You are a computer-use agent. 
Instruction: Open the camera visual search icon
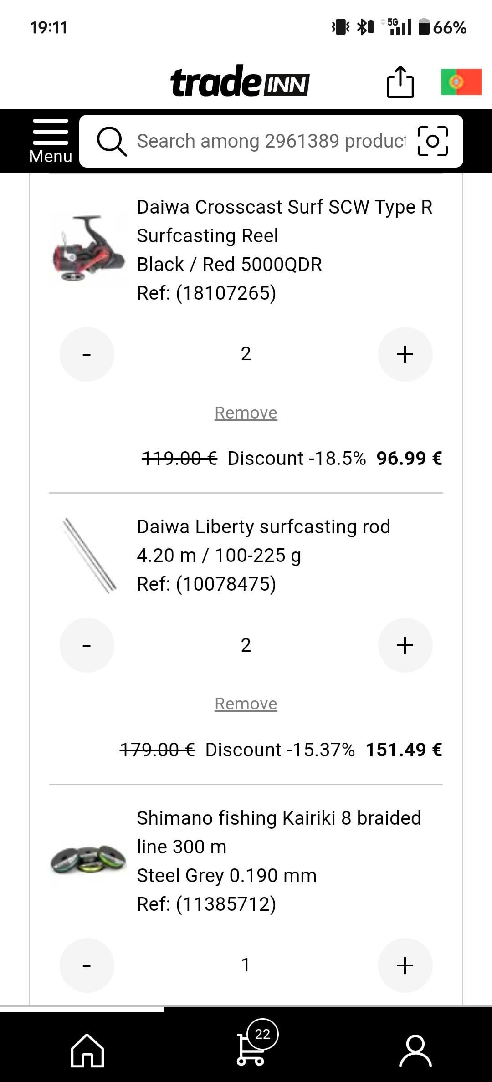432,141
